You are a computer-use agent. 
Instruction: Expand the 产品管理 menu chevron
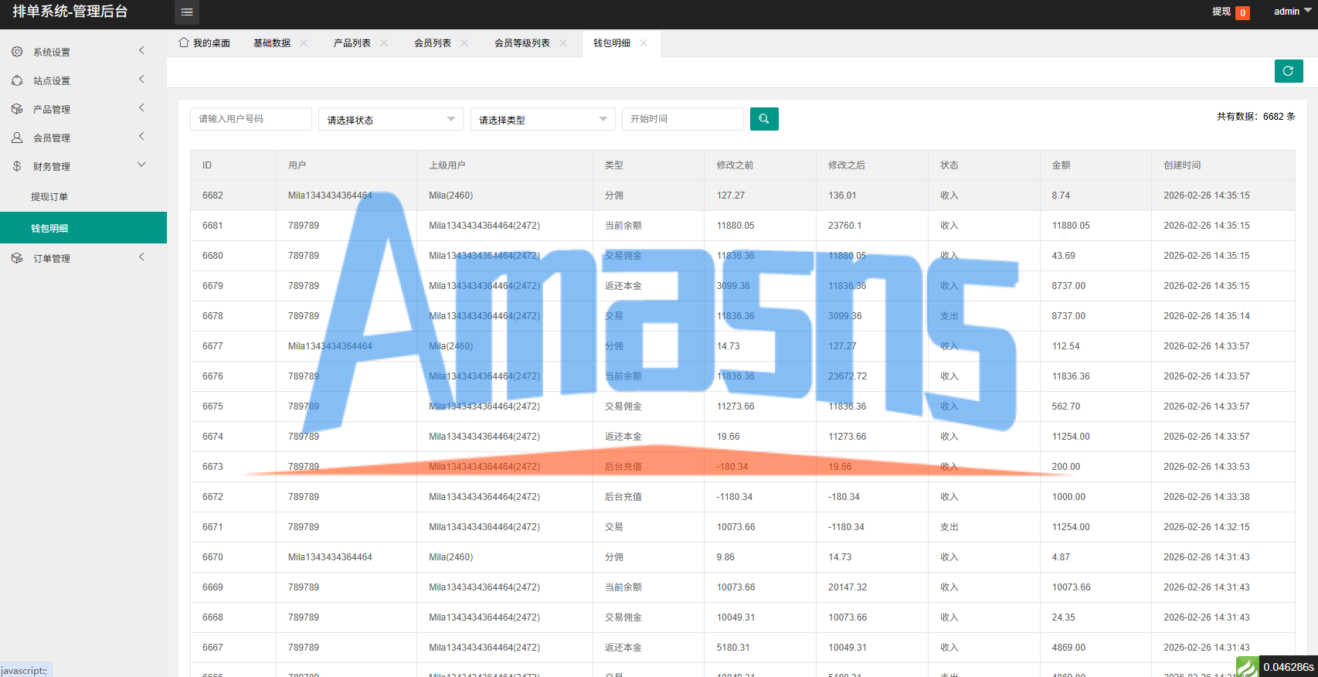tap(141, 107)
